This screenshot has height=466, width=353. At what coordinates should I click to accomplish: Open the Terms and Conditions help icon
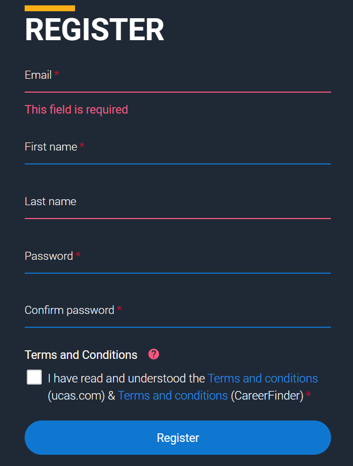(x=154, y=354)
